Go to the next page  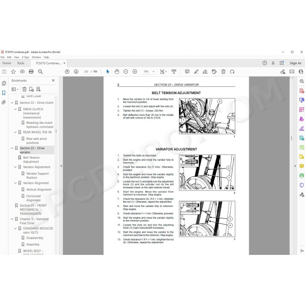[x=76, y=71]
